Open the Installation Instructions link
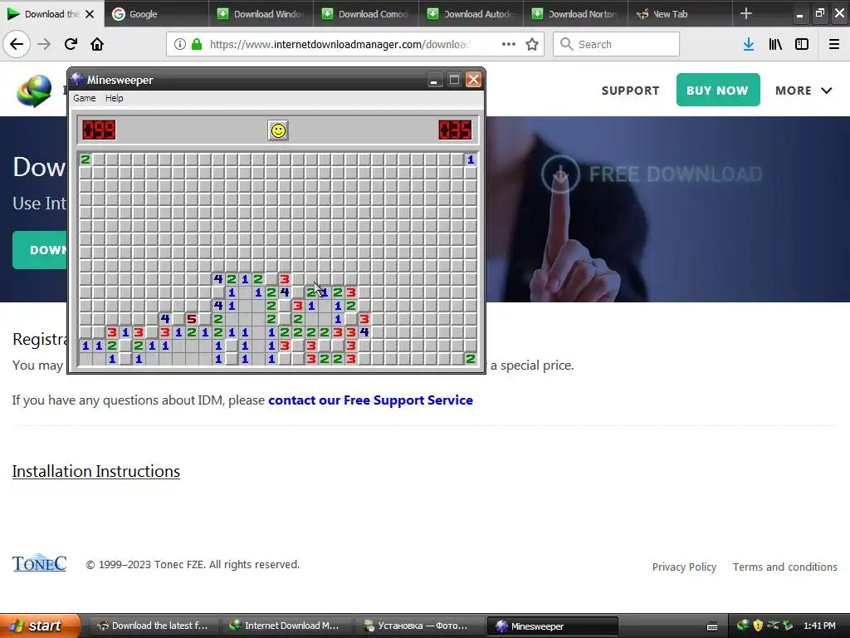 click(x=96, y=471)
